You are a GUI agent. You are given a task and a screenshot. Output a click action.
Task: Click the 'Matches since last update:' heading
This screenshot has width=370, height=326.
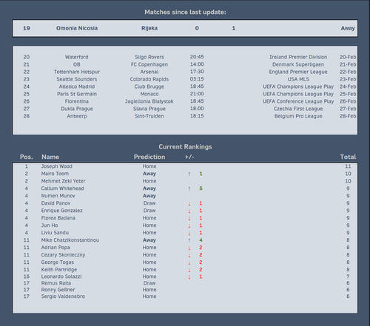tap(185, 12)
